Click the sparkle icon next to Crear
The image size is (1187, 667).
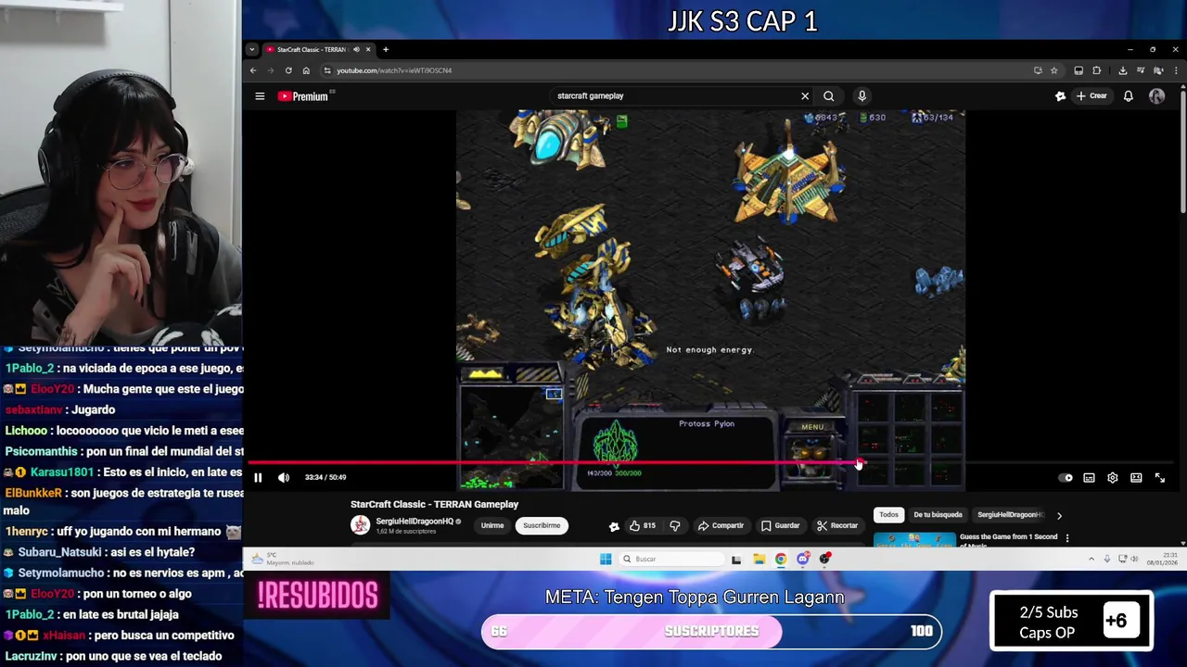pos(1061,96)
